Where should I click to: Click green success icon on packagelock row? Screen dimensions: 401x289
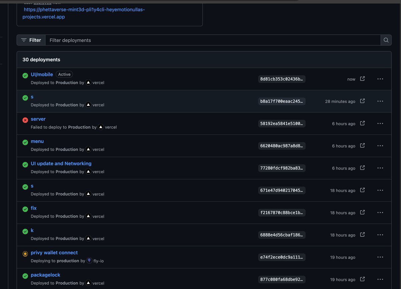coord(25,276)
